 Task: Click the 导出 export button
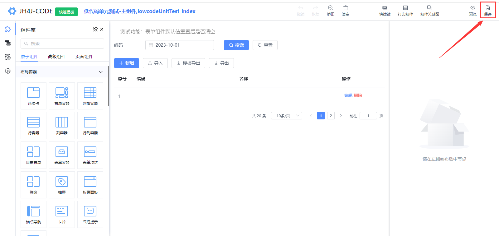[221, 63]
